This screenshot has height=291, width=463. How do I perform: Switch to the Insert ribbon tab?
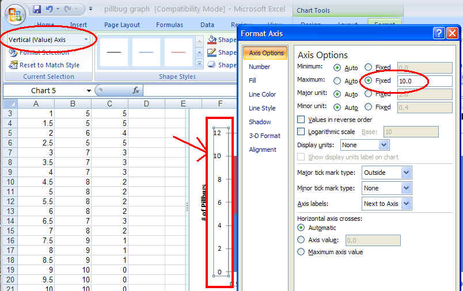point(78,25)
